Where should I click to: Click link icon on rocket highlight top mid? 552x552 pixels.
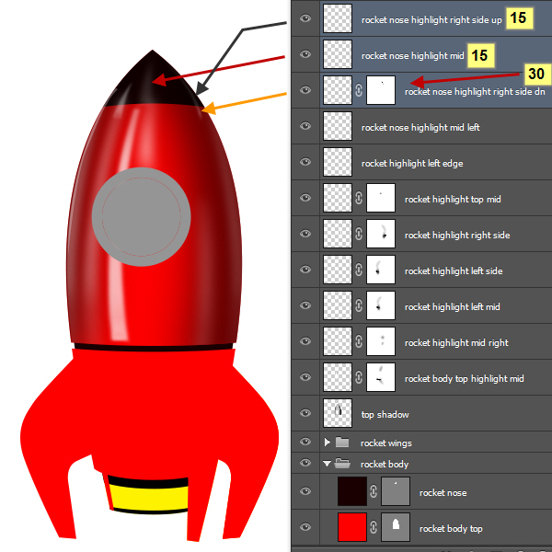point(359,199)
